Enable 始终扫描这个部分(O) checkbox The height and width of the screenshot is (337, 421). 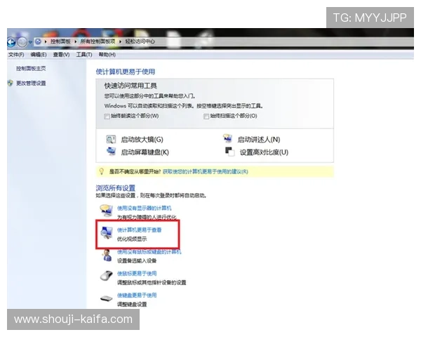pos(206,117)
